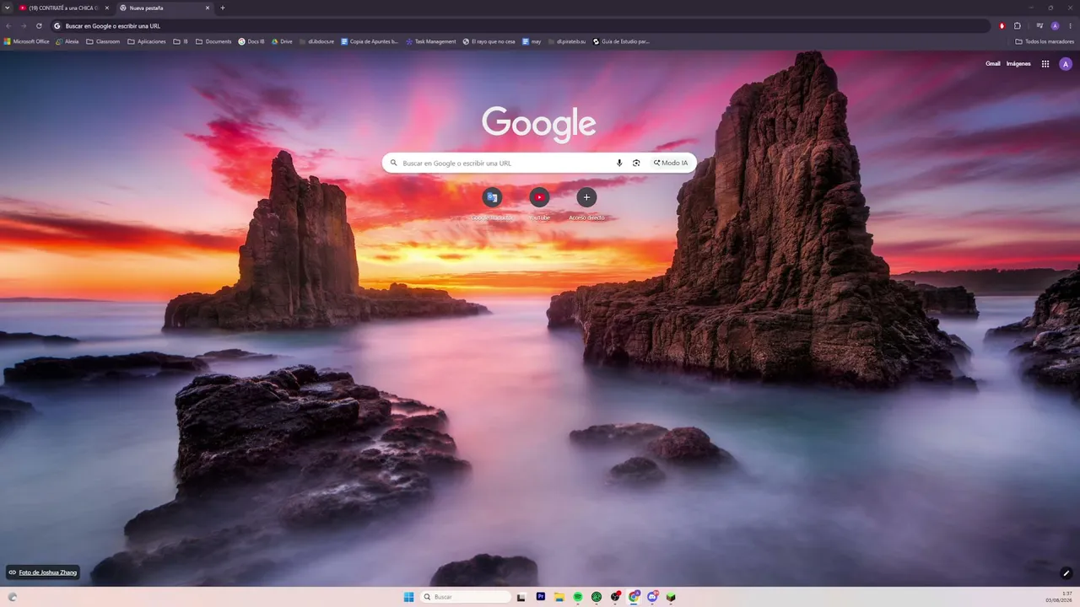Open the Google account avatar on page

[1066, 64]
